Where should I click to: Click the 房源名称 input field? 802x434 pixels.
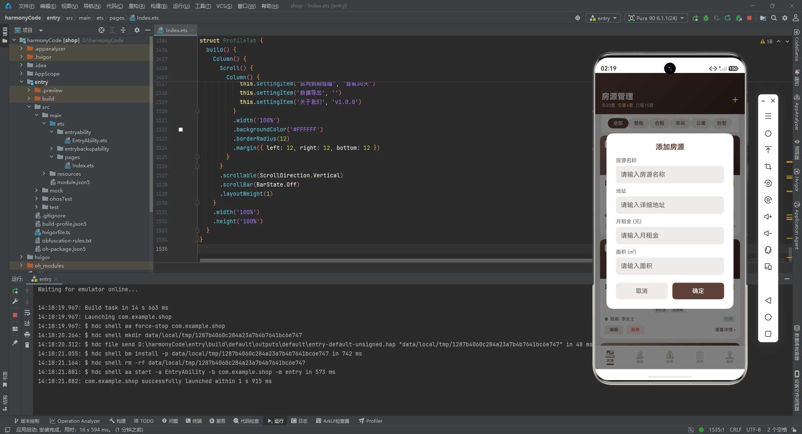670,174
